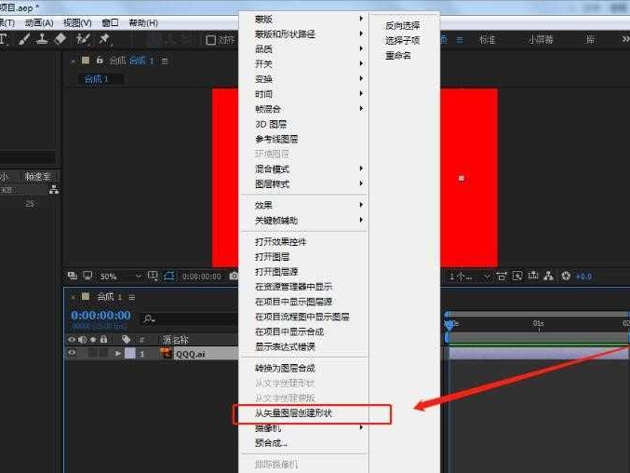Screen dimensions: 630x473
Task: Expand the 变换 submenu
Action: click(x=303, y=79)
